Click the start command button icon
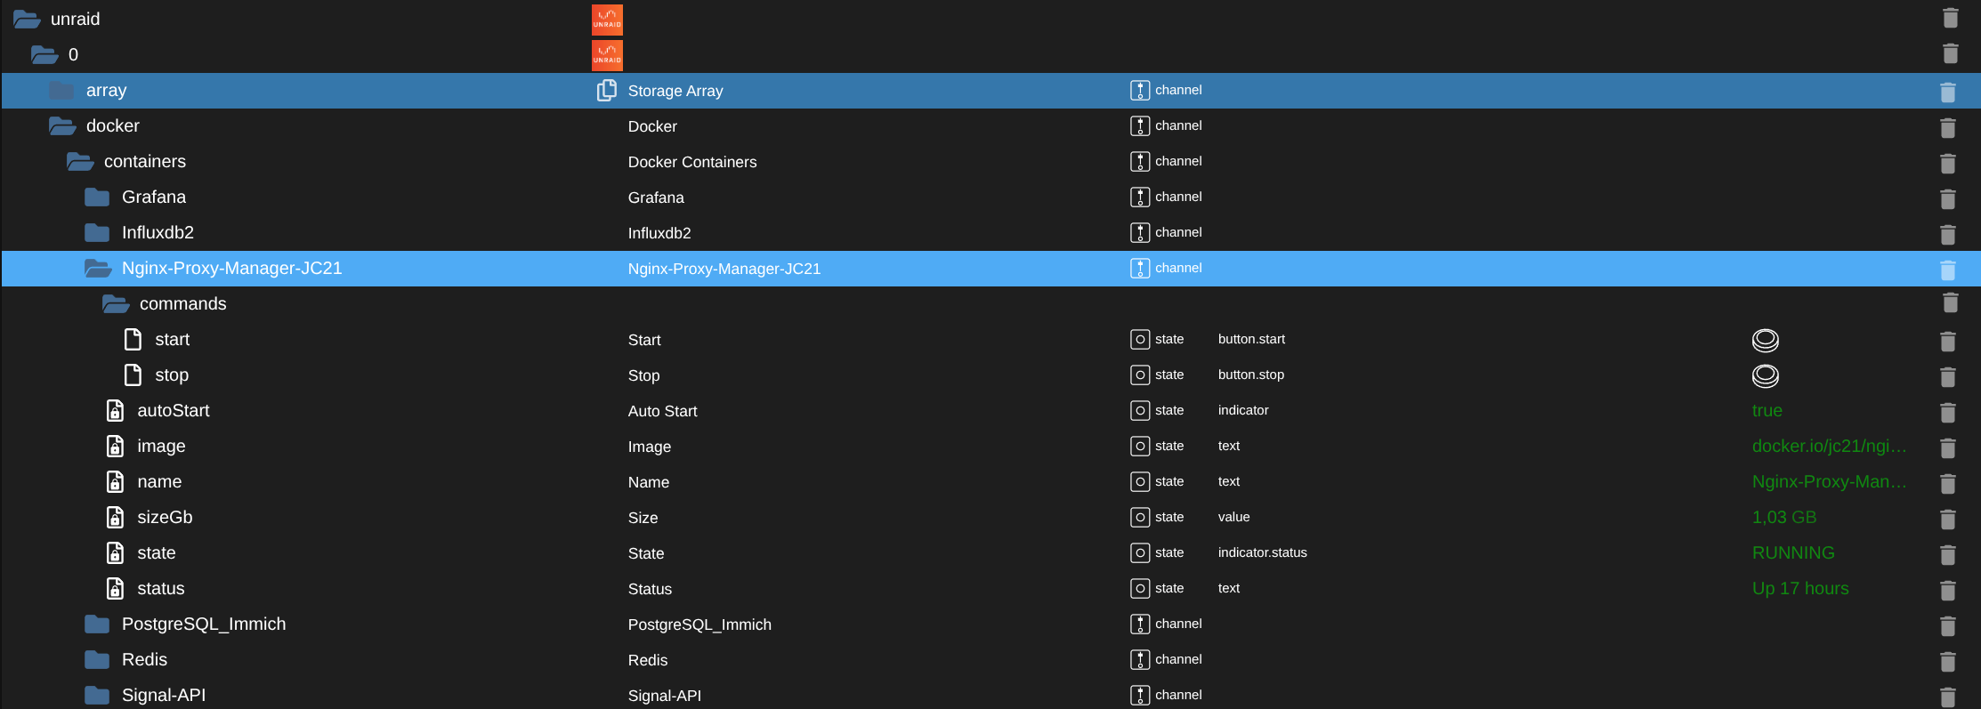Image resolution: width=1981 pixels, height=709 pixels. coord(1765,340)
